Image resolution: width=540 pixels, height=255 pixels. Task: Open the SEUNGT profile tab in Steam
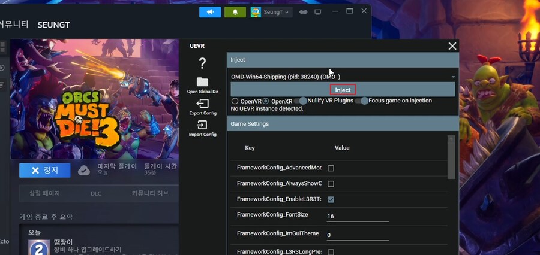(54, 25)
